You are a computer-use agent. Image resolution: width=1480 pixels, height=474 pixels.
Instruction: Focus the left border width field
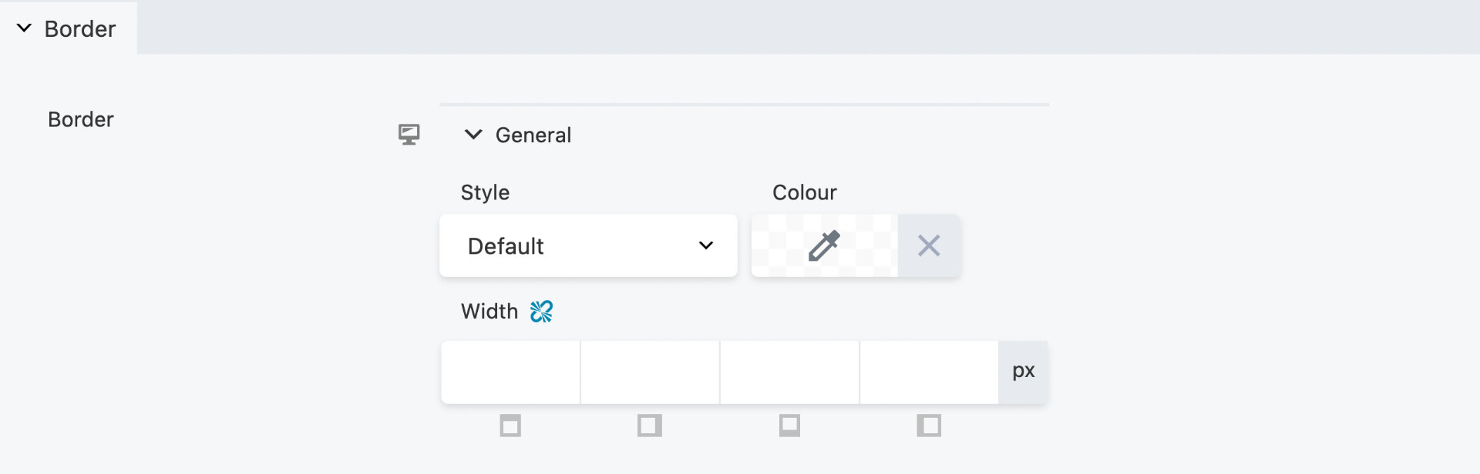pyautogui.click(x=929, y=372)
